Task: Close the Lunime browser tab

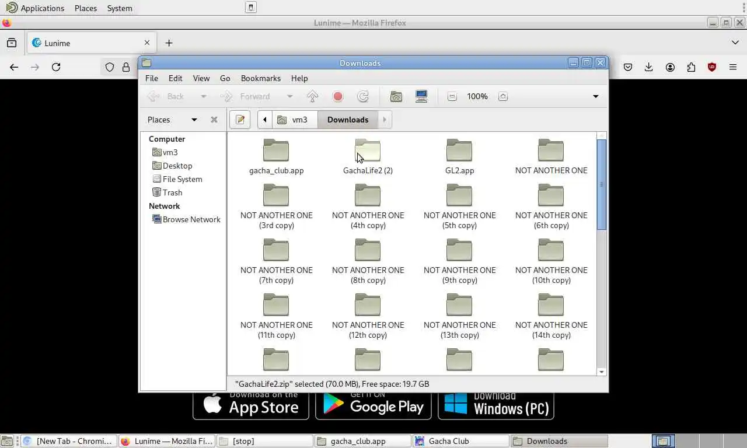Action: click(x=147, y=43)
